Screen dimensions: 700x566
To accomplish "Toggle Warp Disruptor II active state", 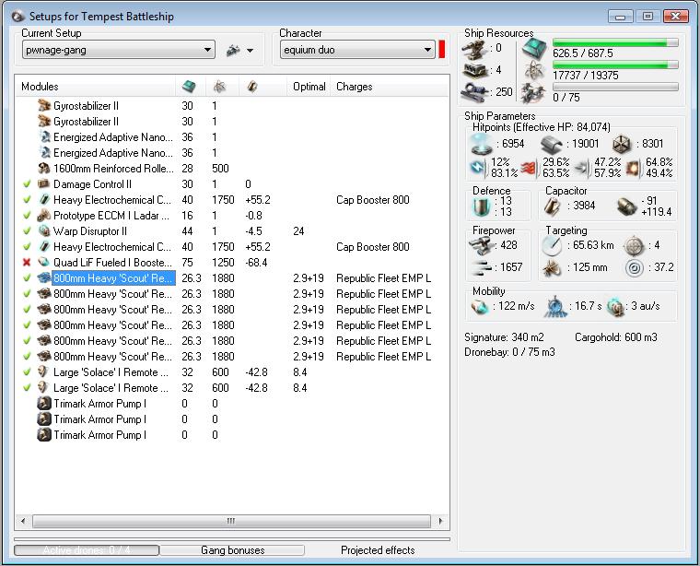I will [x=27, y=231].
